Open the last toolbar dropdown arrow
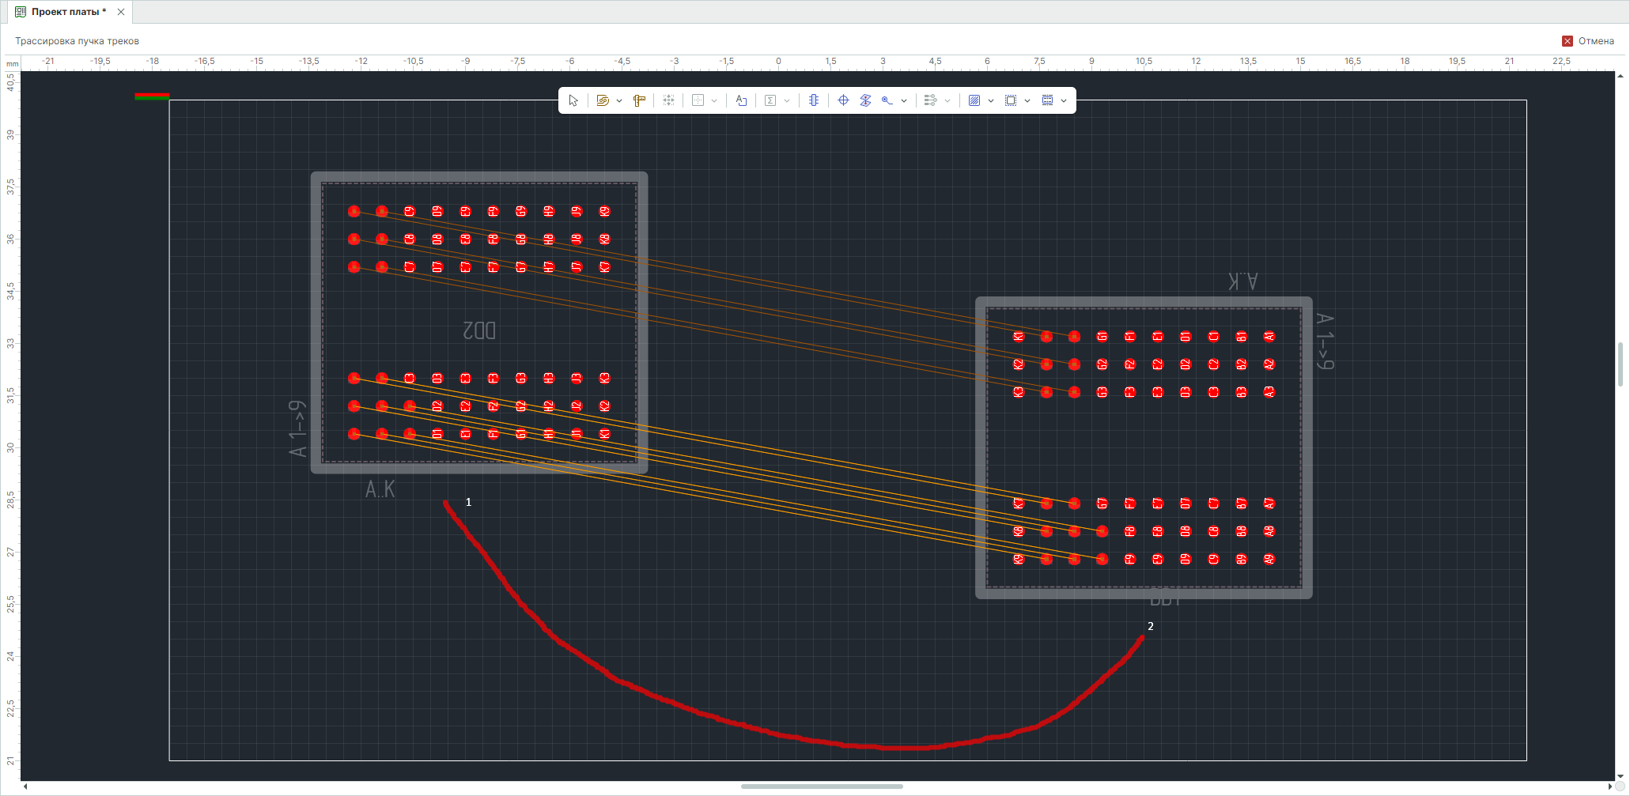Image resolution: width=1630 pixels, height=796 pixels. tap(1064, 100)
